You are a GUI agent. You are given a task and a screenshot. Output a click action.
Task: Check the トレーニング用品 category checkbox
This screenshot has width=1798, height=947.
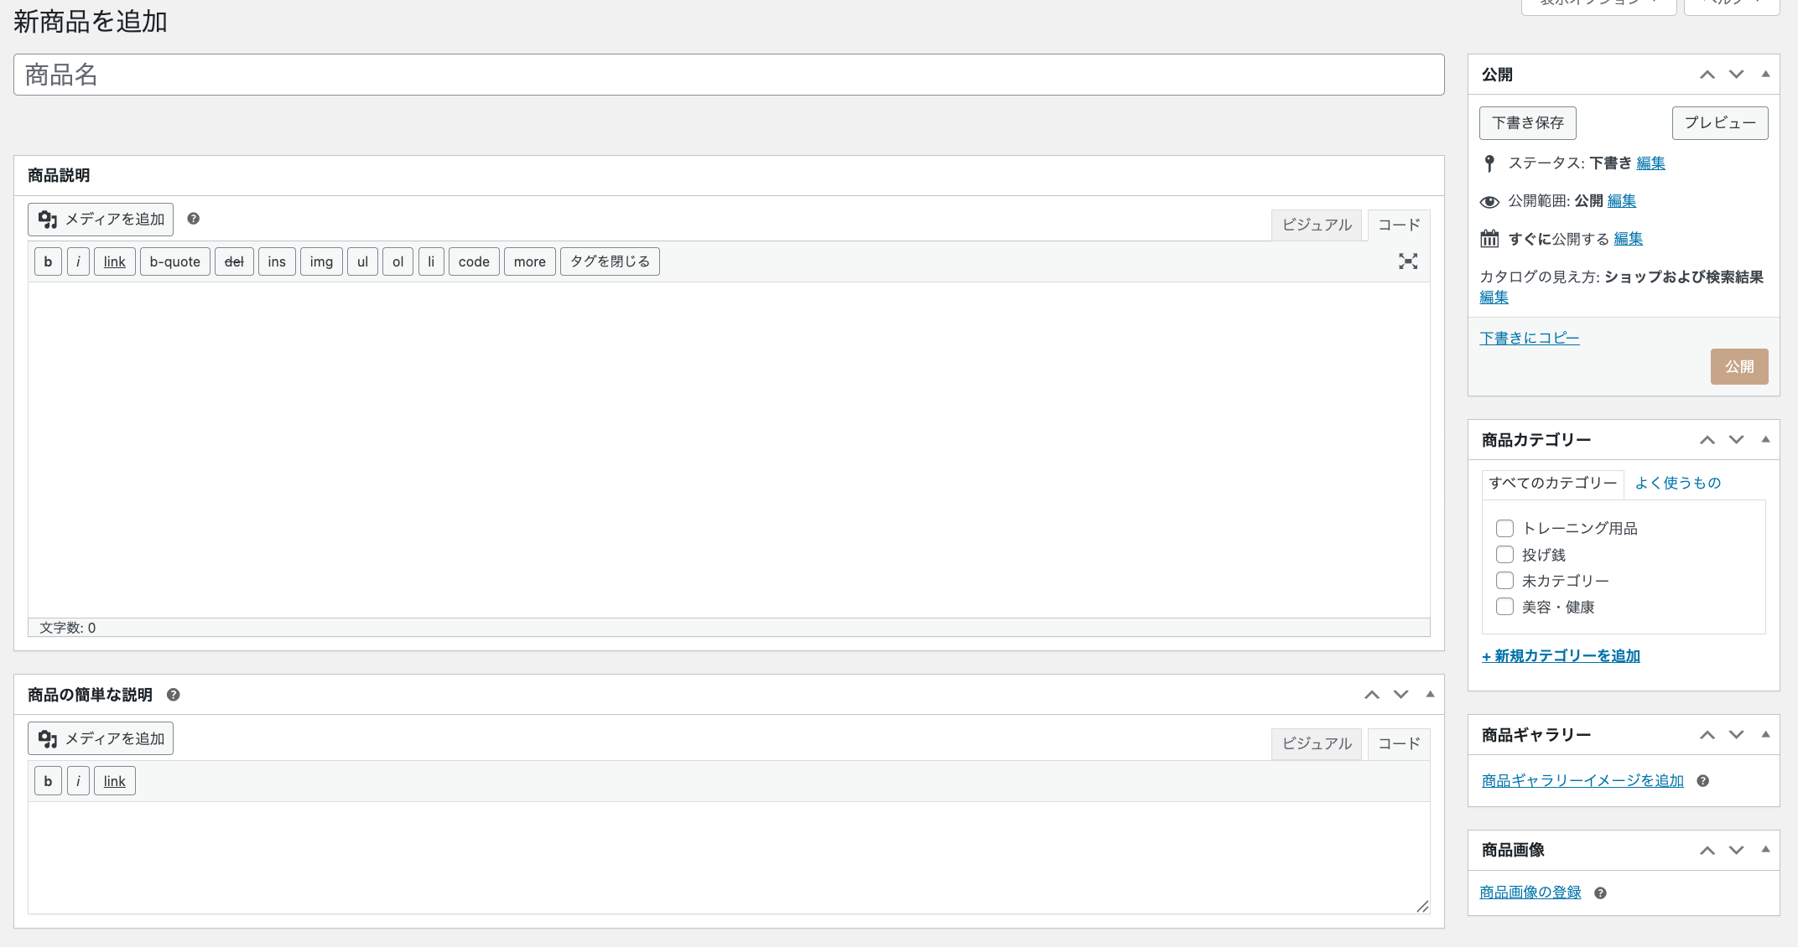point(1504,528)
